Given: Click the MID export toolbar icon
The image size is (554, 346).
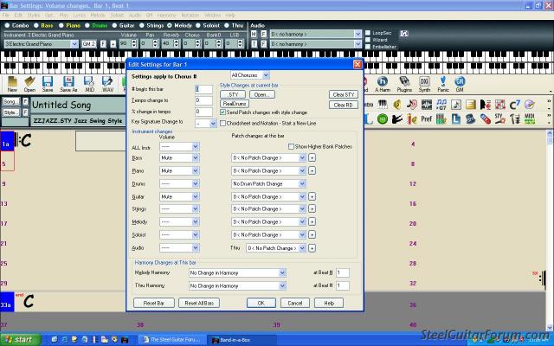Looking at the screenshot, I should coord(89,84).
